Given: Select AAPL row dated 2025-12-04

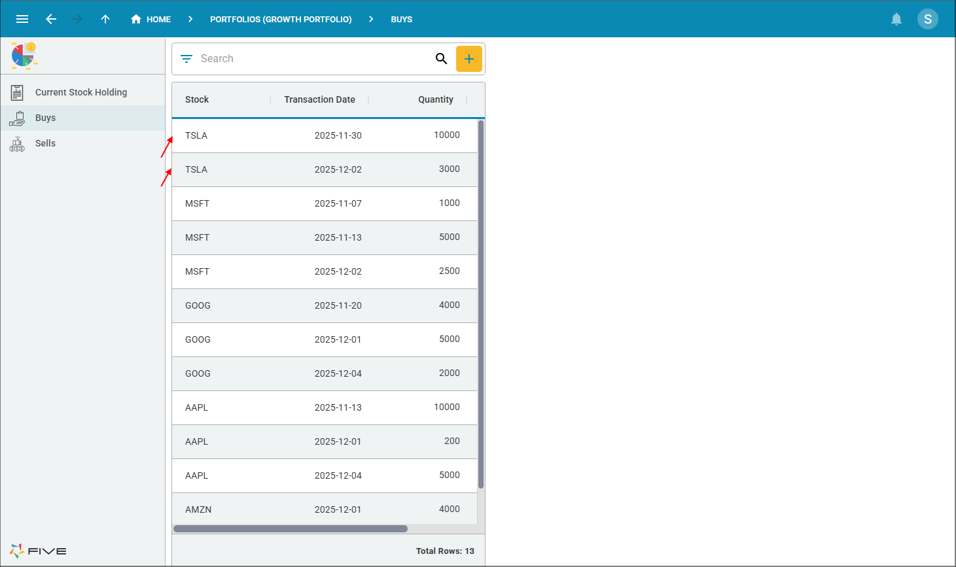Looking at the screenshot, I should pos(325,475).
